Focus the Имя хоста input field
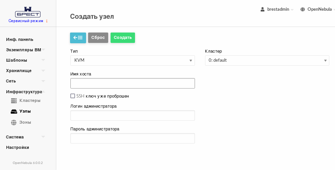 point(132,83)
